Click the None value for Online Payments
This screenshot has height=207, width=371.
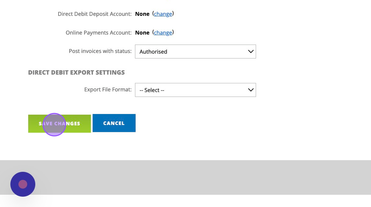[x=142, y=33]
